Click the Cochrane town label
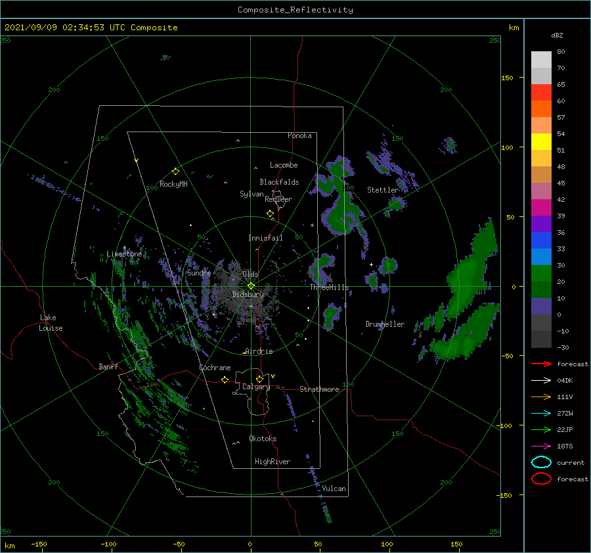 click(215, 368)
